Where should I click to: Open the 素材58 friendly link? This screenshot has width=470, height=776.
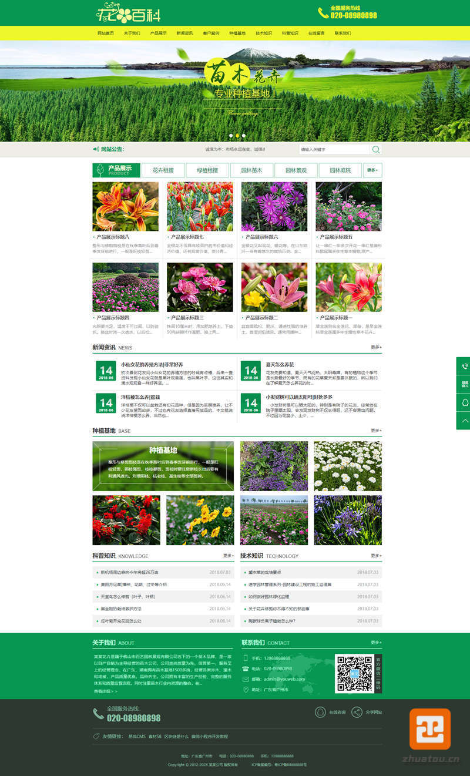(x=155, y=736)
